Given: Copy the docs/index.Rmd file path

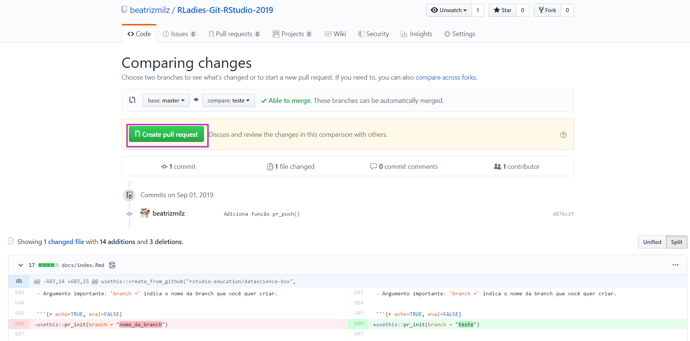Looking at the screenshot, I should tap(113, 265).
